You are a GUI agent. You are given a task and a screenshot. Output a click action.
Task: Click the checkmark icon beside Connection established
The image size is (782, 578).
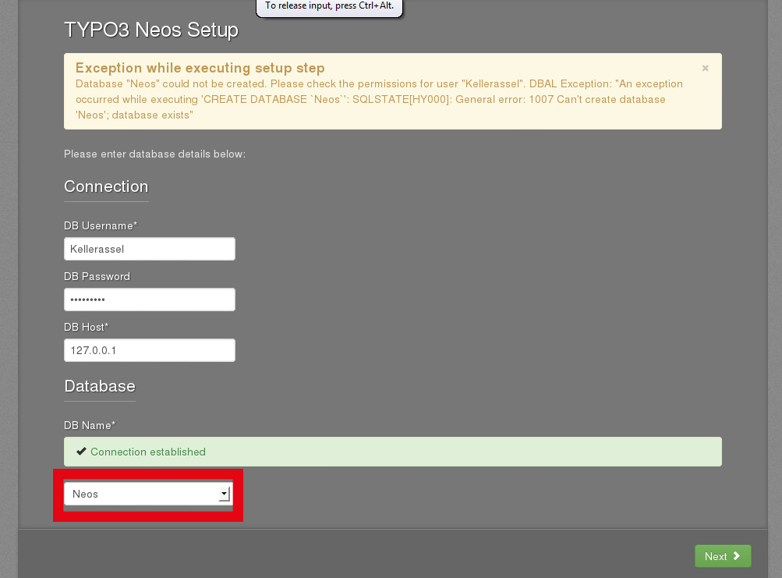pos(81,452)
